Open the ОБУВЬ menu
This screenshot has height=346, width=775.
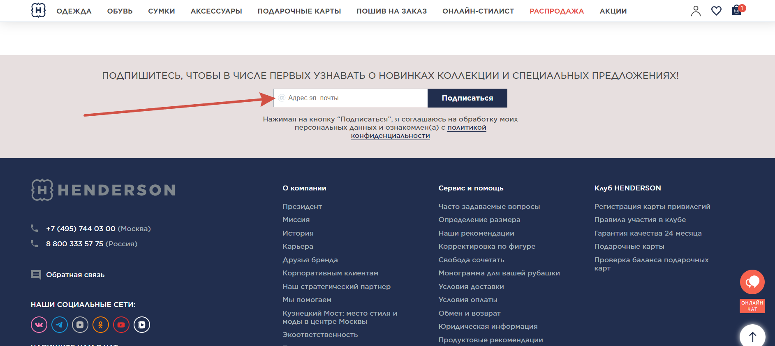click(120, 11)
